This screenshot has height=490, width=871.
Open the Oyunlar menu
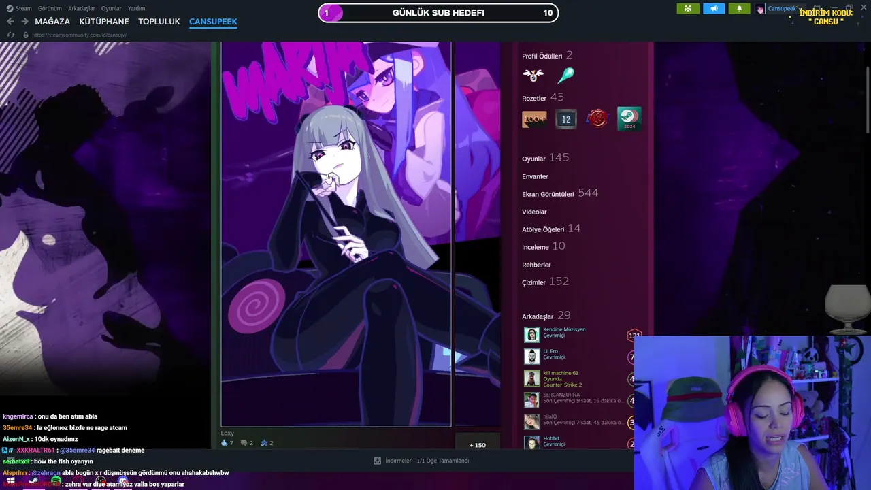point(111,8)
